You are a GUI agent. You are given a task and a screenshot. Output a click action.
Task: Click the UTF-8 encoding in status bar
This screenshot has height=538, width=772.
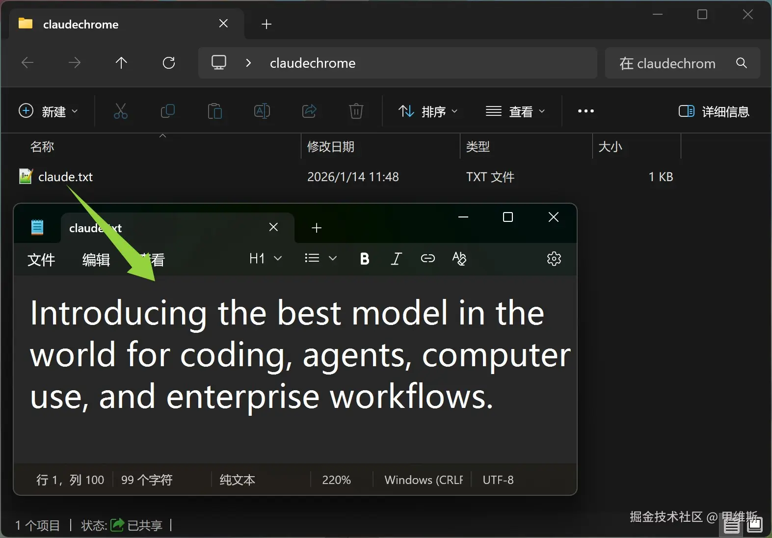point(498,480)
